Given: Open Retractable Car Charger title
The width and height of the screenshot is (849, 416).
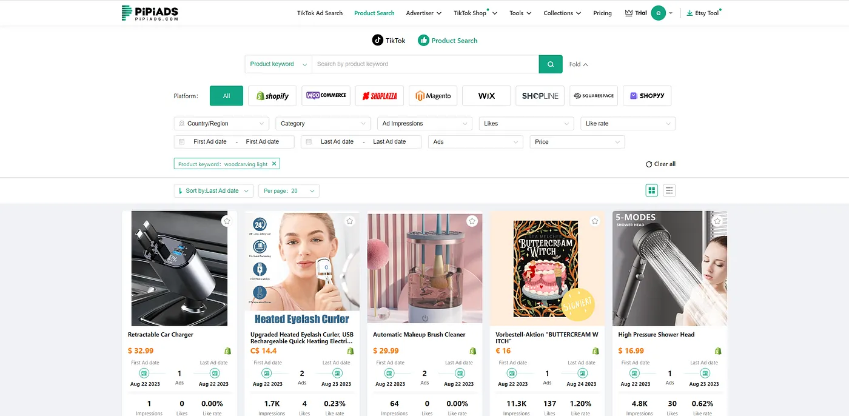Looking at the screenshot, I should click(161, 335).
